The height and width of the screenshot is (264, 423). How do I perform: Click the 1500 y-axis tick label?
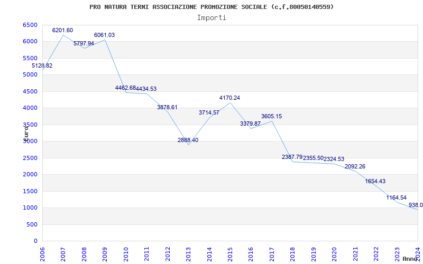pos(30,191)
